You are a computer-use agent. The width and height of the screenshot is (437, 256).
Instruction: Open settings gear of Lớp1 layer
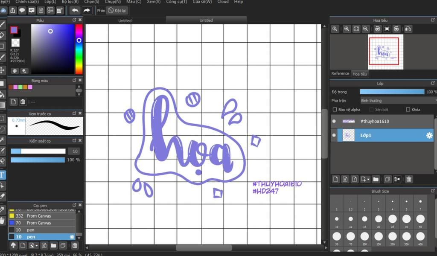pyautogui.click(x=429, y=135)
